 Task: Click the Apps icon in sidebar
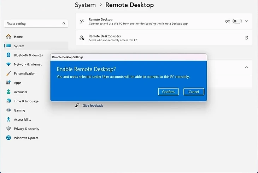coord(8,83)
